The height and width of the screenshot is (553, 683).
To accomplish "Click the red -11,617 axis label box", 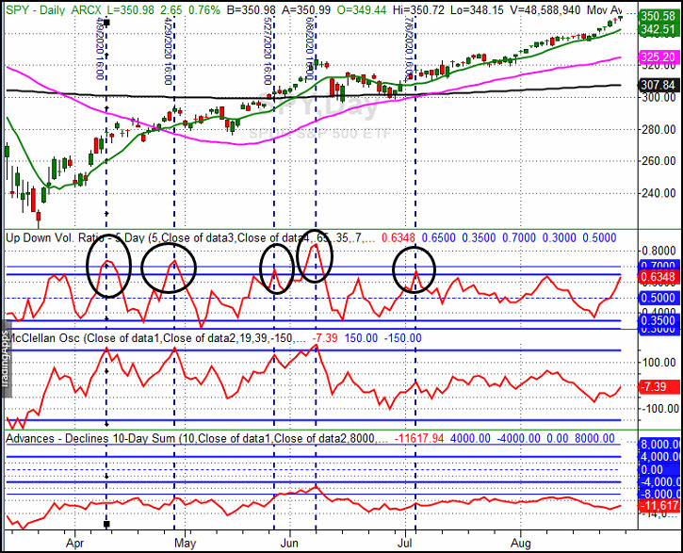I will click(659, 506).
